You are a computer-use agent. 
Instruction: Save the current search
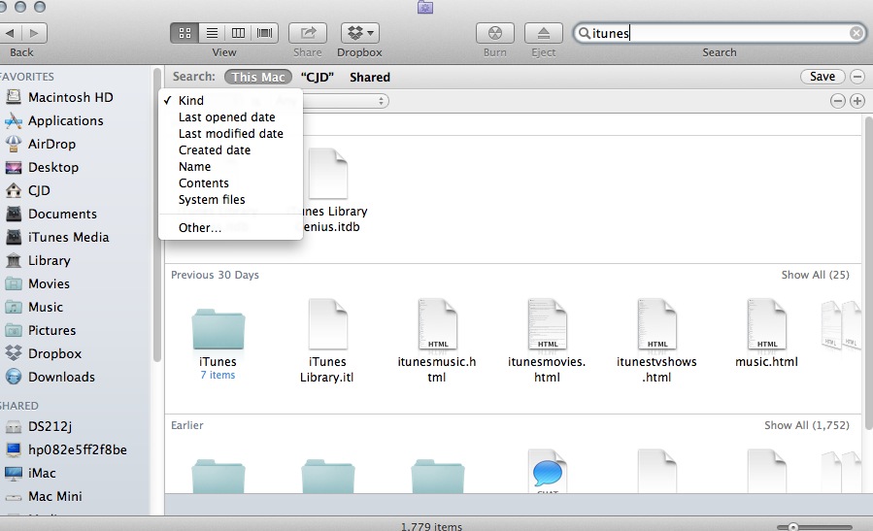click(x=823, y=77)
